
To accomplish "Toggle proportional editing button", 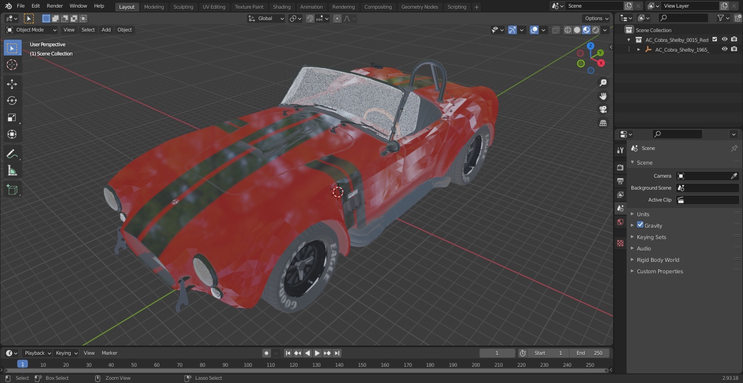I will pos(337,18).
